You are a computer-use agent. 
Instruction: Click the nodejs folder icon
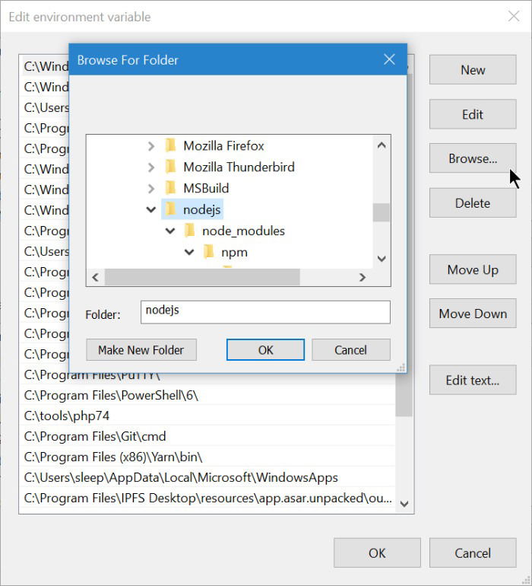coord(170,209)
